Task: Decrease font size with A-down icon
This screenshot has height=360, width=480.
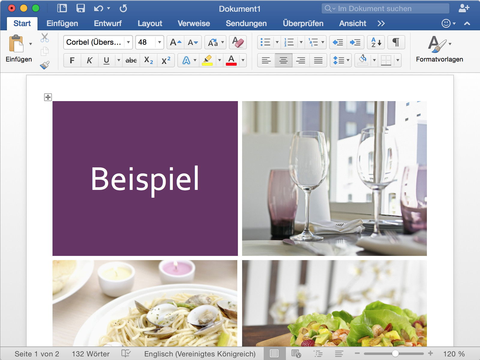Action: [192, 42]
